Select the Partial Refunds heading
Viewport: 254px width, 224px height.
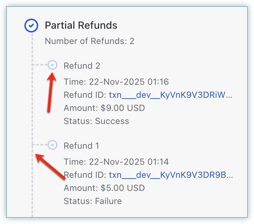[x=81, y=25]
